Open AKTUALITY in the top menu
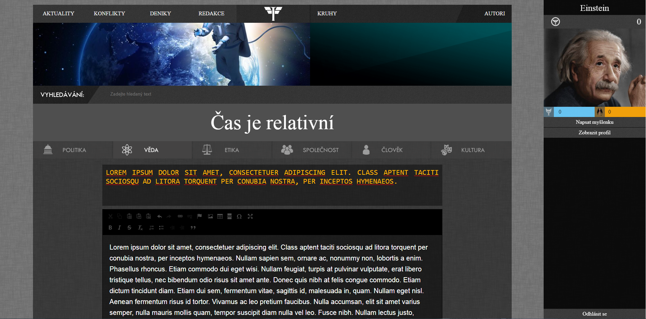 coord(58,14)
